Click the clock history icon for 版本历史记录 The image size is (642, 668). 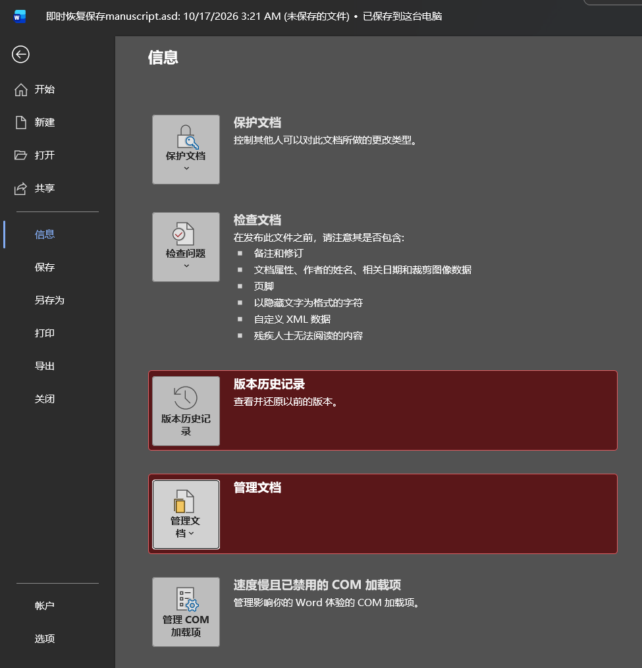pos(186,398)
